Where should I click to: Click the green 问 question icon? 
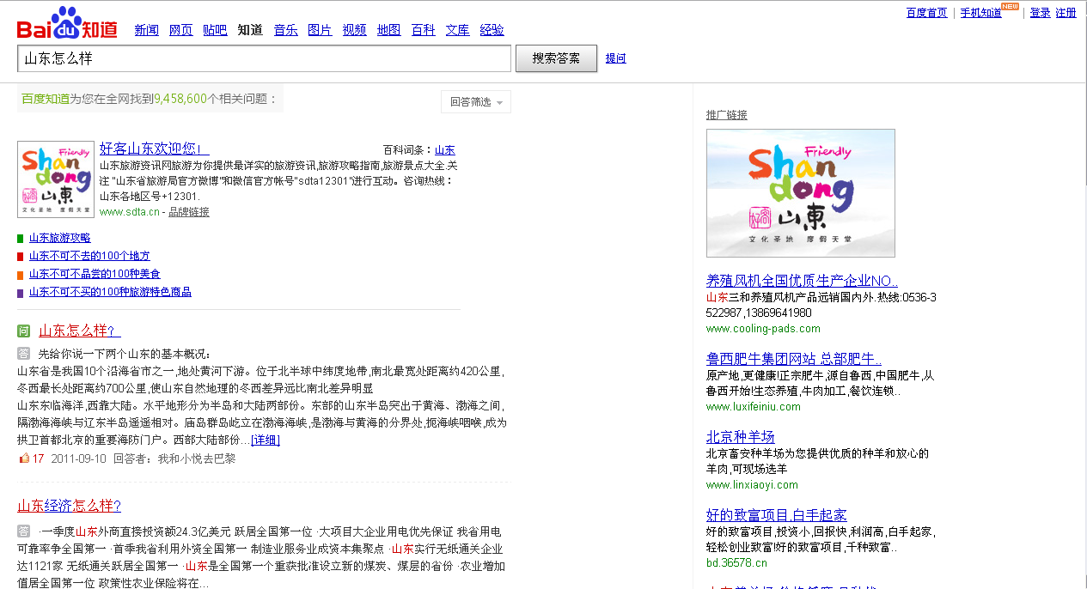pos(24,331)
